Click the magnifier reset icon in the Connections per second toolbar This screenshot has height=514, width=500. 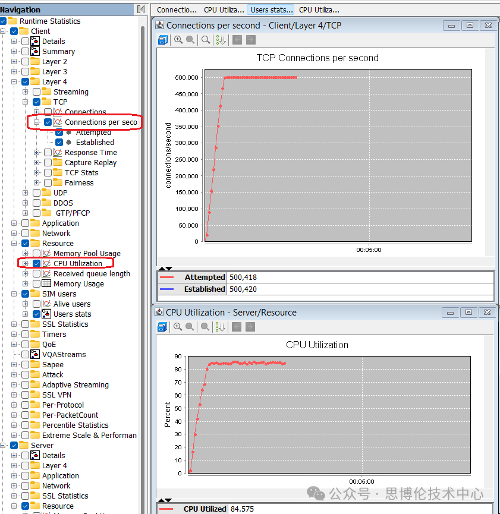click(x=206, y=40)
